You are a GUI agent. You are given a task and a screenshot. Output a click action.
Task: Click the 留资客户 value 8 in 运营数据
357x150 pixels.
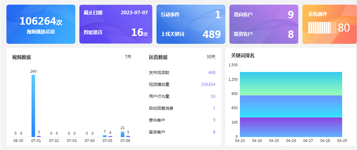pos(214,132)
